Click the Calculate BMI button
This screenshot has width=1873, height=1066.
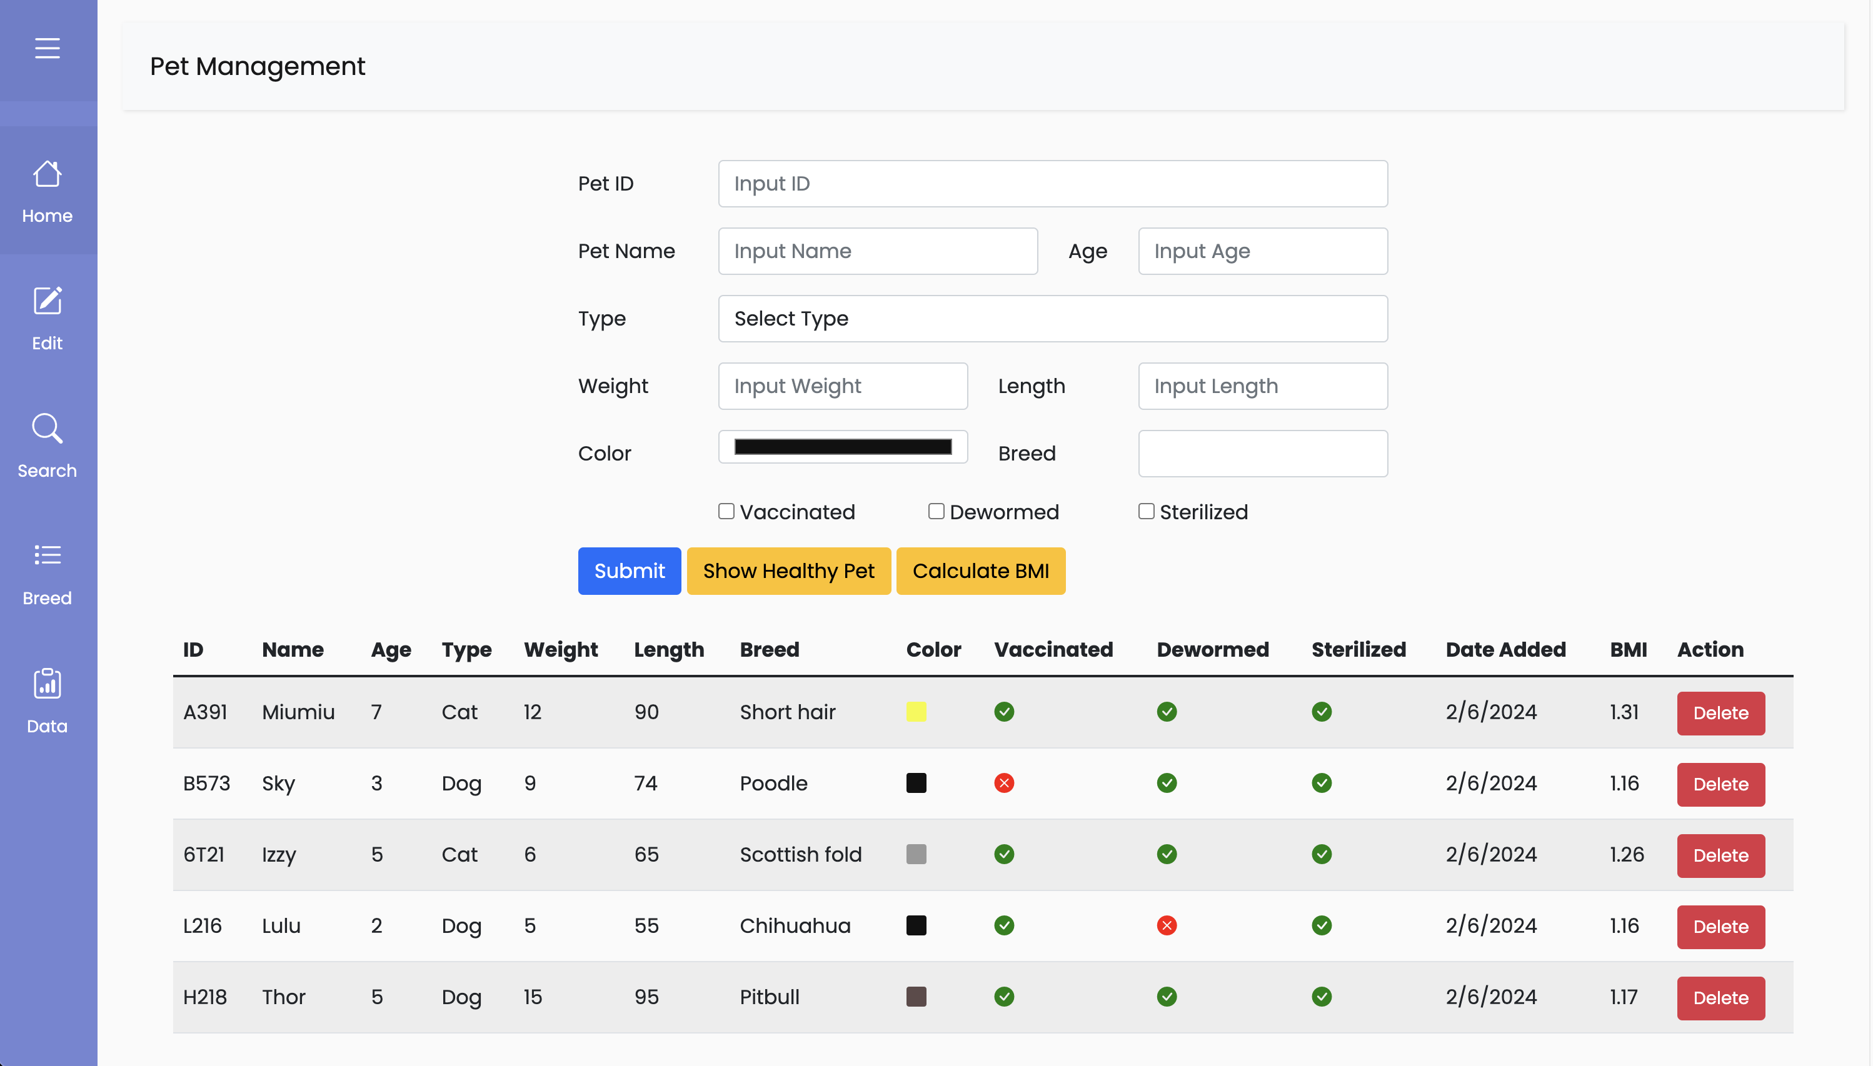coord(980,571)
